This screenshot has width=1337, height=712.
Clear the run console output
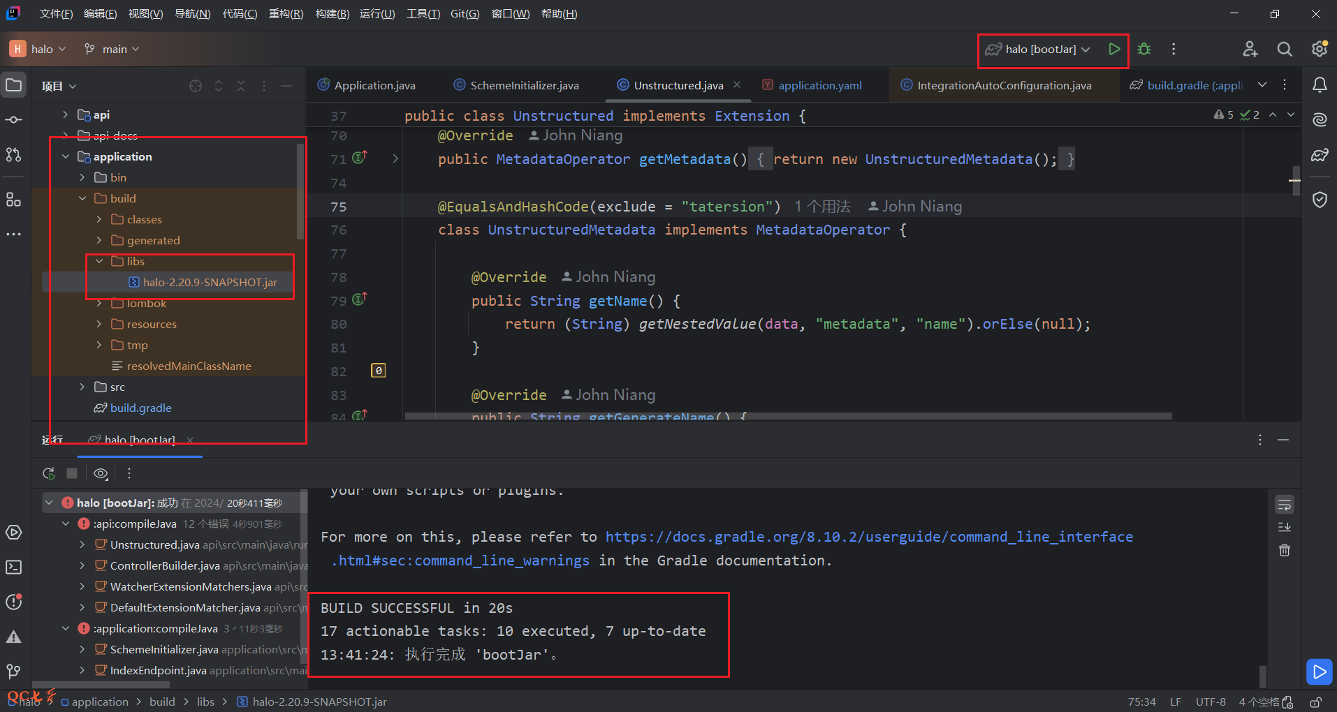(x=1284, y=551)
